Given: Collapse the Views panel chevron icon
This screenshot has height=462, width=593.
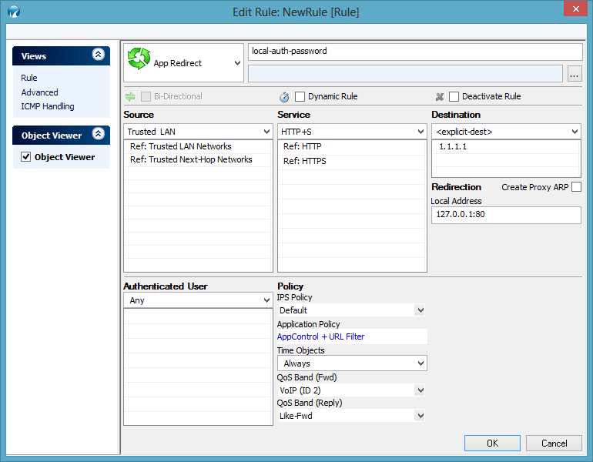Looking at the screenshot, I should tap(99, 55).
